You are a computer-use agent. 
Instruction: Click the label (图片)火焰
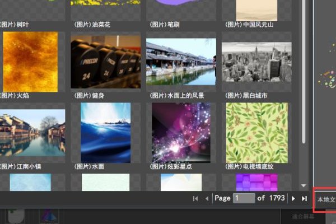pos(15,96)
